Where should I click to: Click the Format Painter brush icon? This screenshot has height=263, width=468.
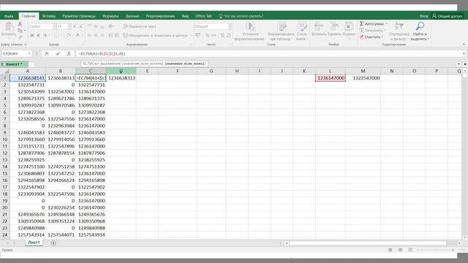(x=20, y=37)
